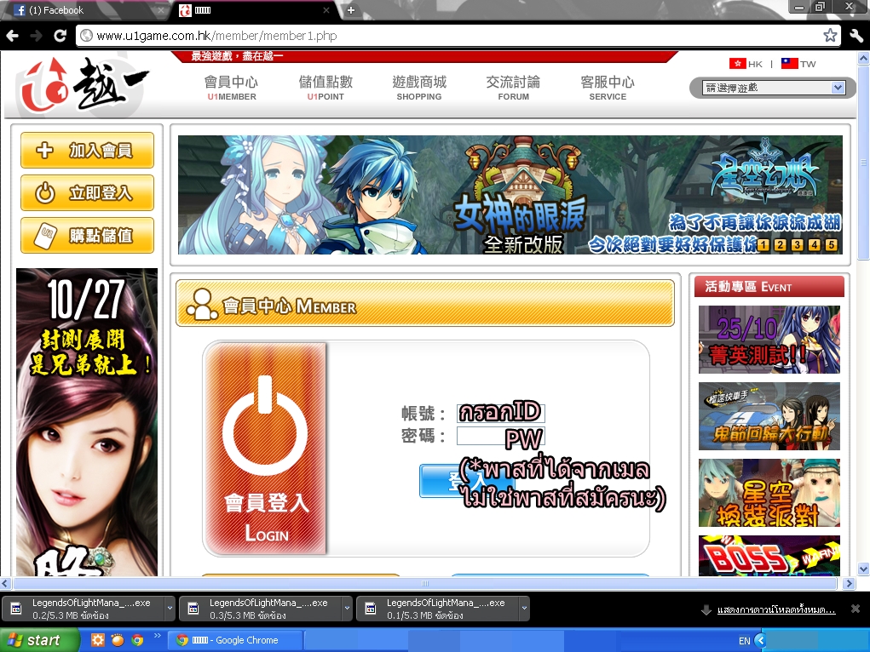
Task: Show banner slide 1
Action: point(763,244)
